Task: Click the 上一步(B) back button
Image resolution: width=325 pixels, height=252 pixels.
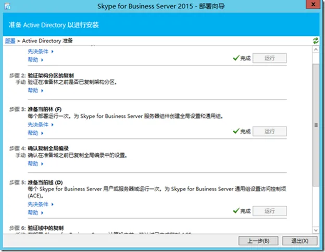Action: (x=258, y=241)
